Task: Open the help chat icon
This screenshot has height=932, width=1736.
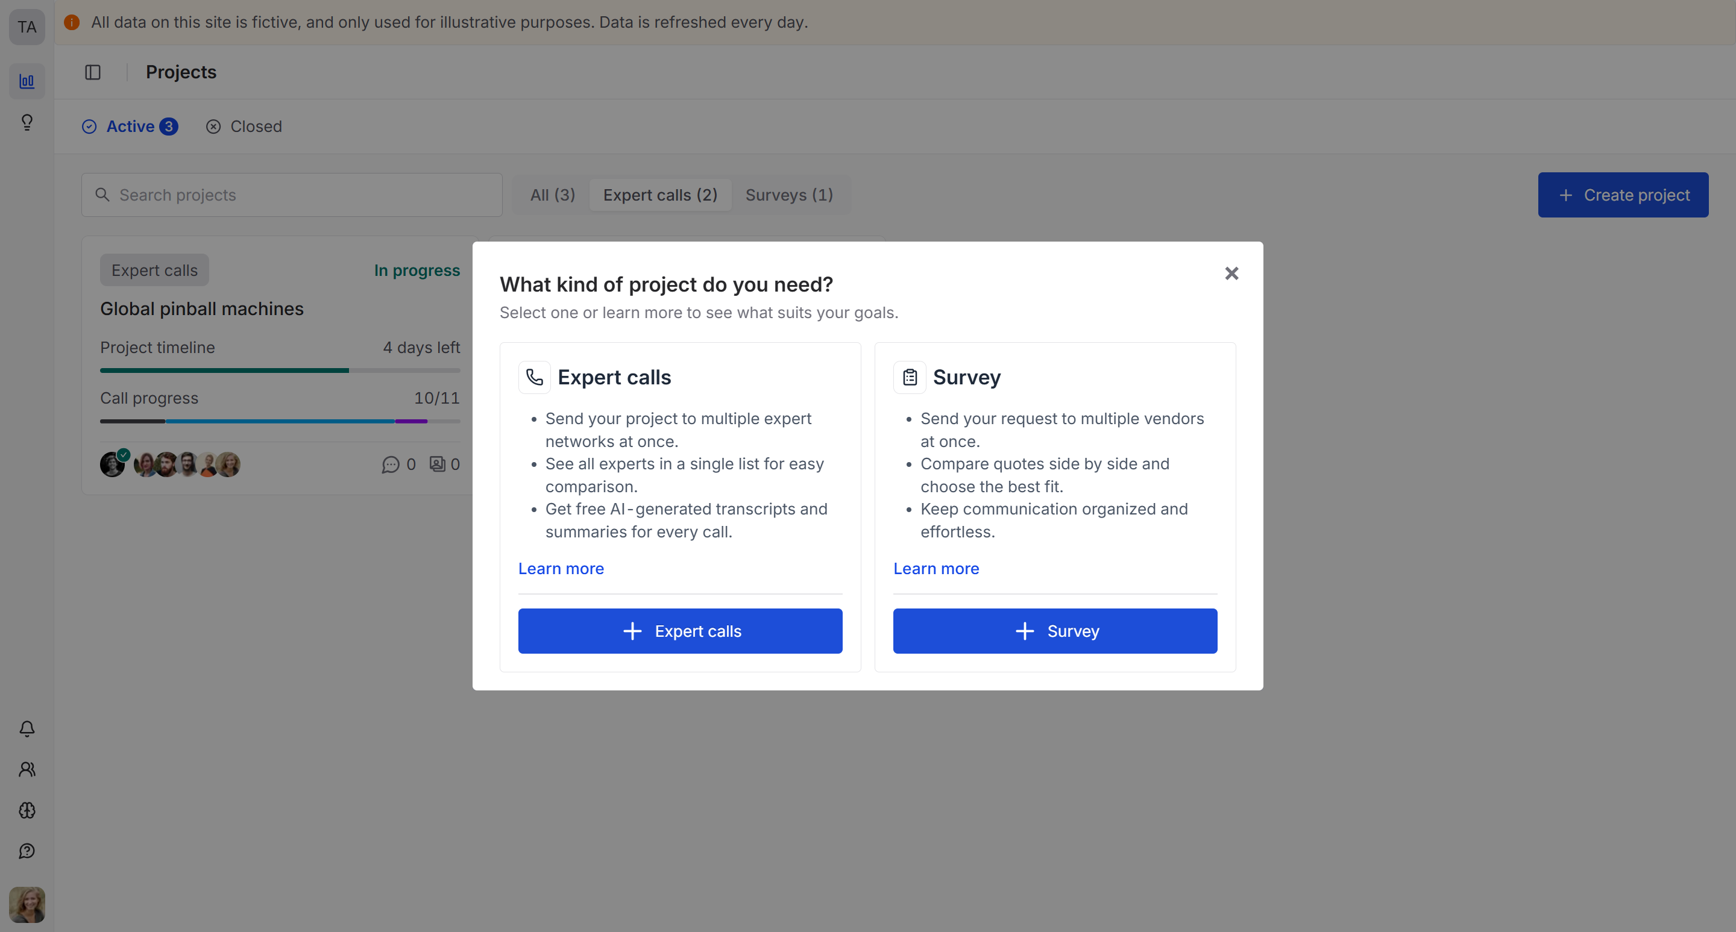Action: [27, 851]
